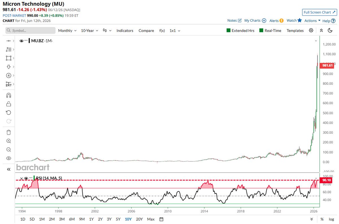Toggle the percent scale button
This screenshot has width=339, height=224.
[322, 219]
